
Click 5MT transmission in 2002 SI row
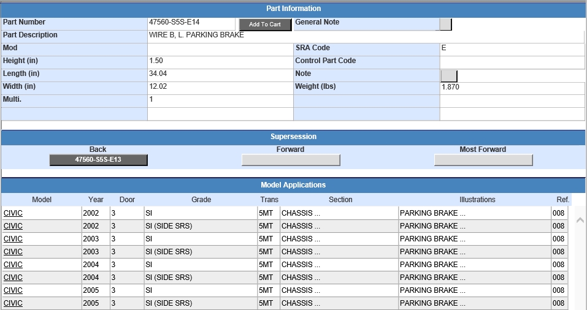pyautogui.click(x=269, y=213)
